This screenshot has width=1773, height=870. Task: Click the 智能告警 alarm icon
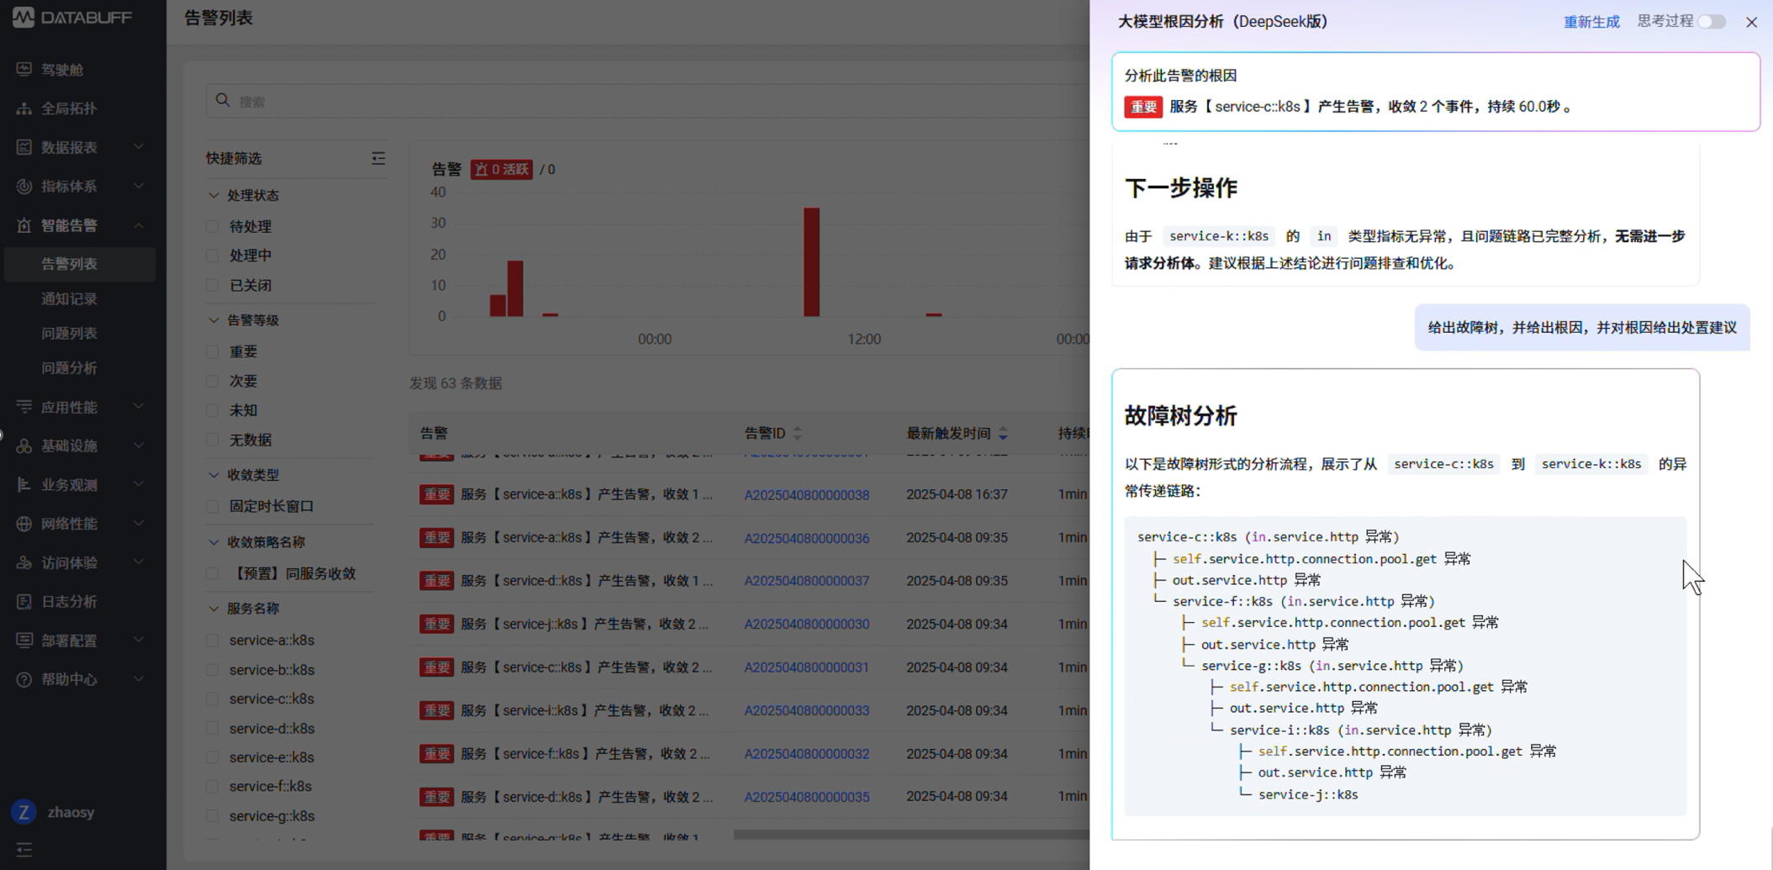coord(24,225)
